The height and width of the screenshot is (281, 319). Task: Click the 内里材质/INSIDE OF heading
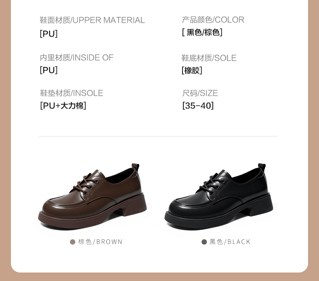[76, 58]
